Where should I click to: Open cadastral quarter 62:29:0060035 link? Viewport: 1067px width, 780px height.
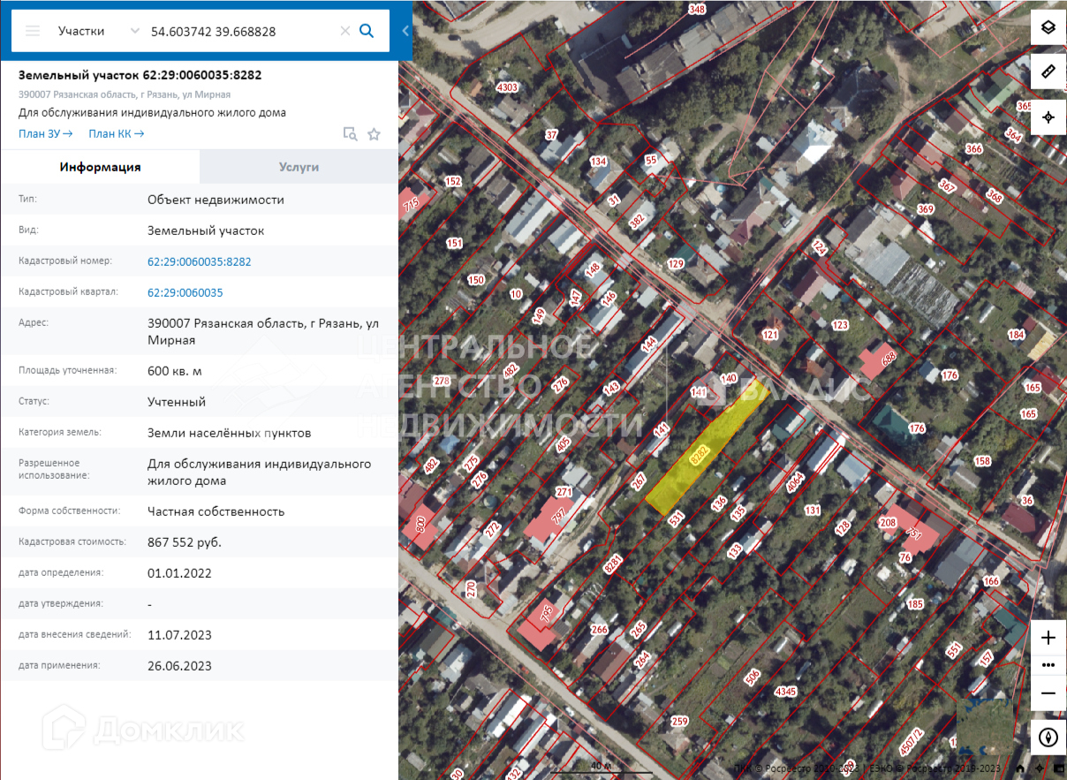pyautogui.click(x=185, y=292)
